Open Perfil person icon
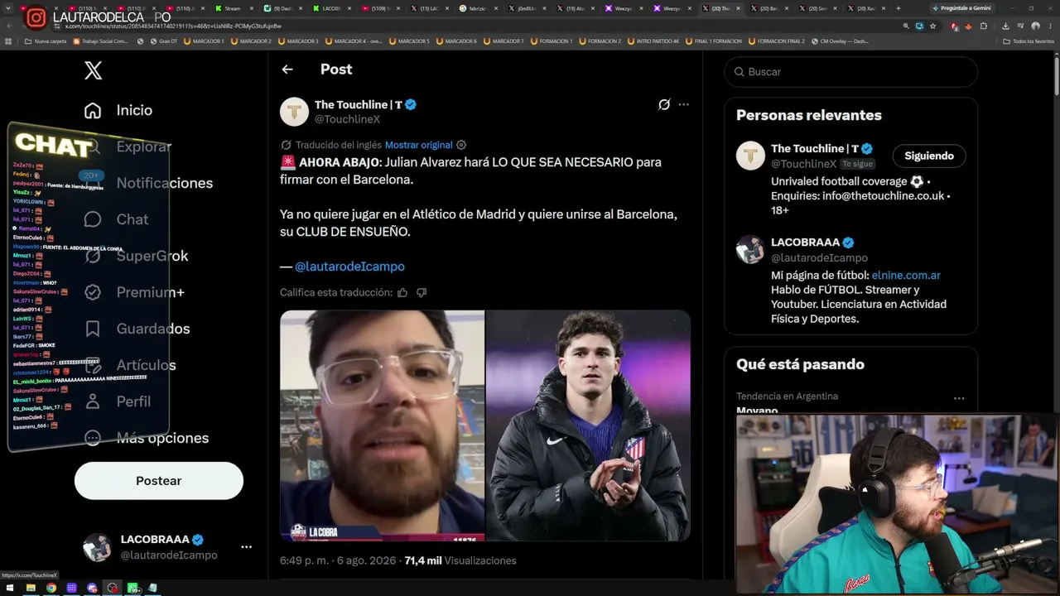Image resolution: width=1060 pixels, height=596 pixels. [93, 401]
